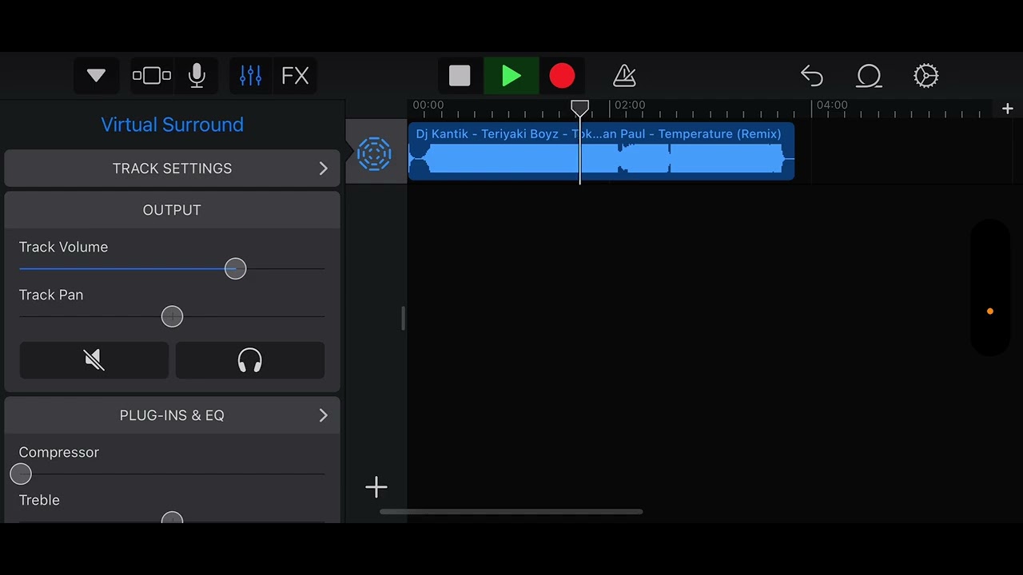Select the OUTPUT section header
The height and width of the screenshot is (575, 1023).
[172, 210]
